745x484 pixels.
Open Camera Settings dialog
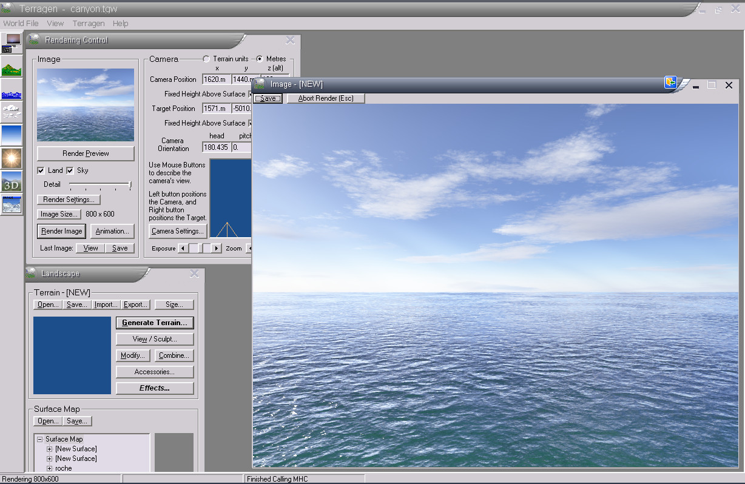pyautogui.click(x=178, y=231)
